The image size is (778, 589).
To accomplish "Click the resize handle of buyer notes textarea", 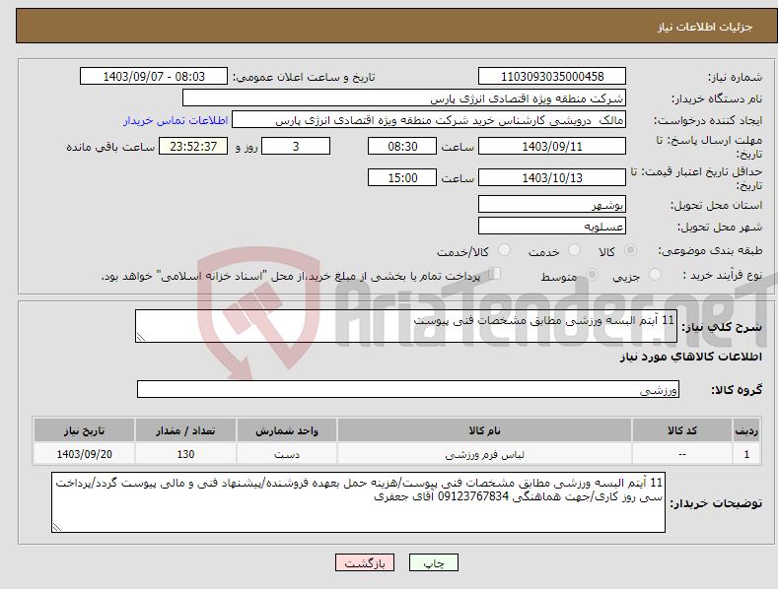I will click(57, 528).
